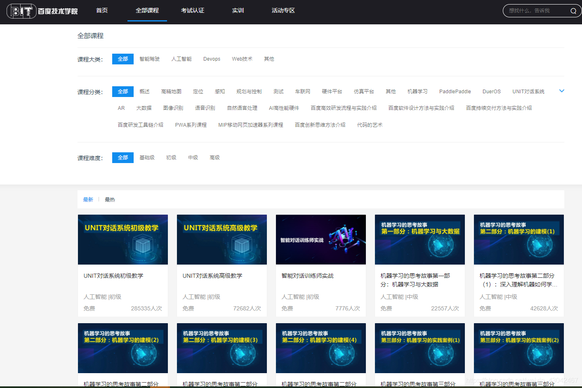Choose the 车联网 course category
Image resolution: width=582 pixels, height=388 pixels.
[x=303, y=92]
